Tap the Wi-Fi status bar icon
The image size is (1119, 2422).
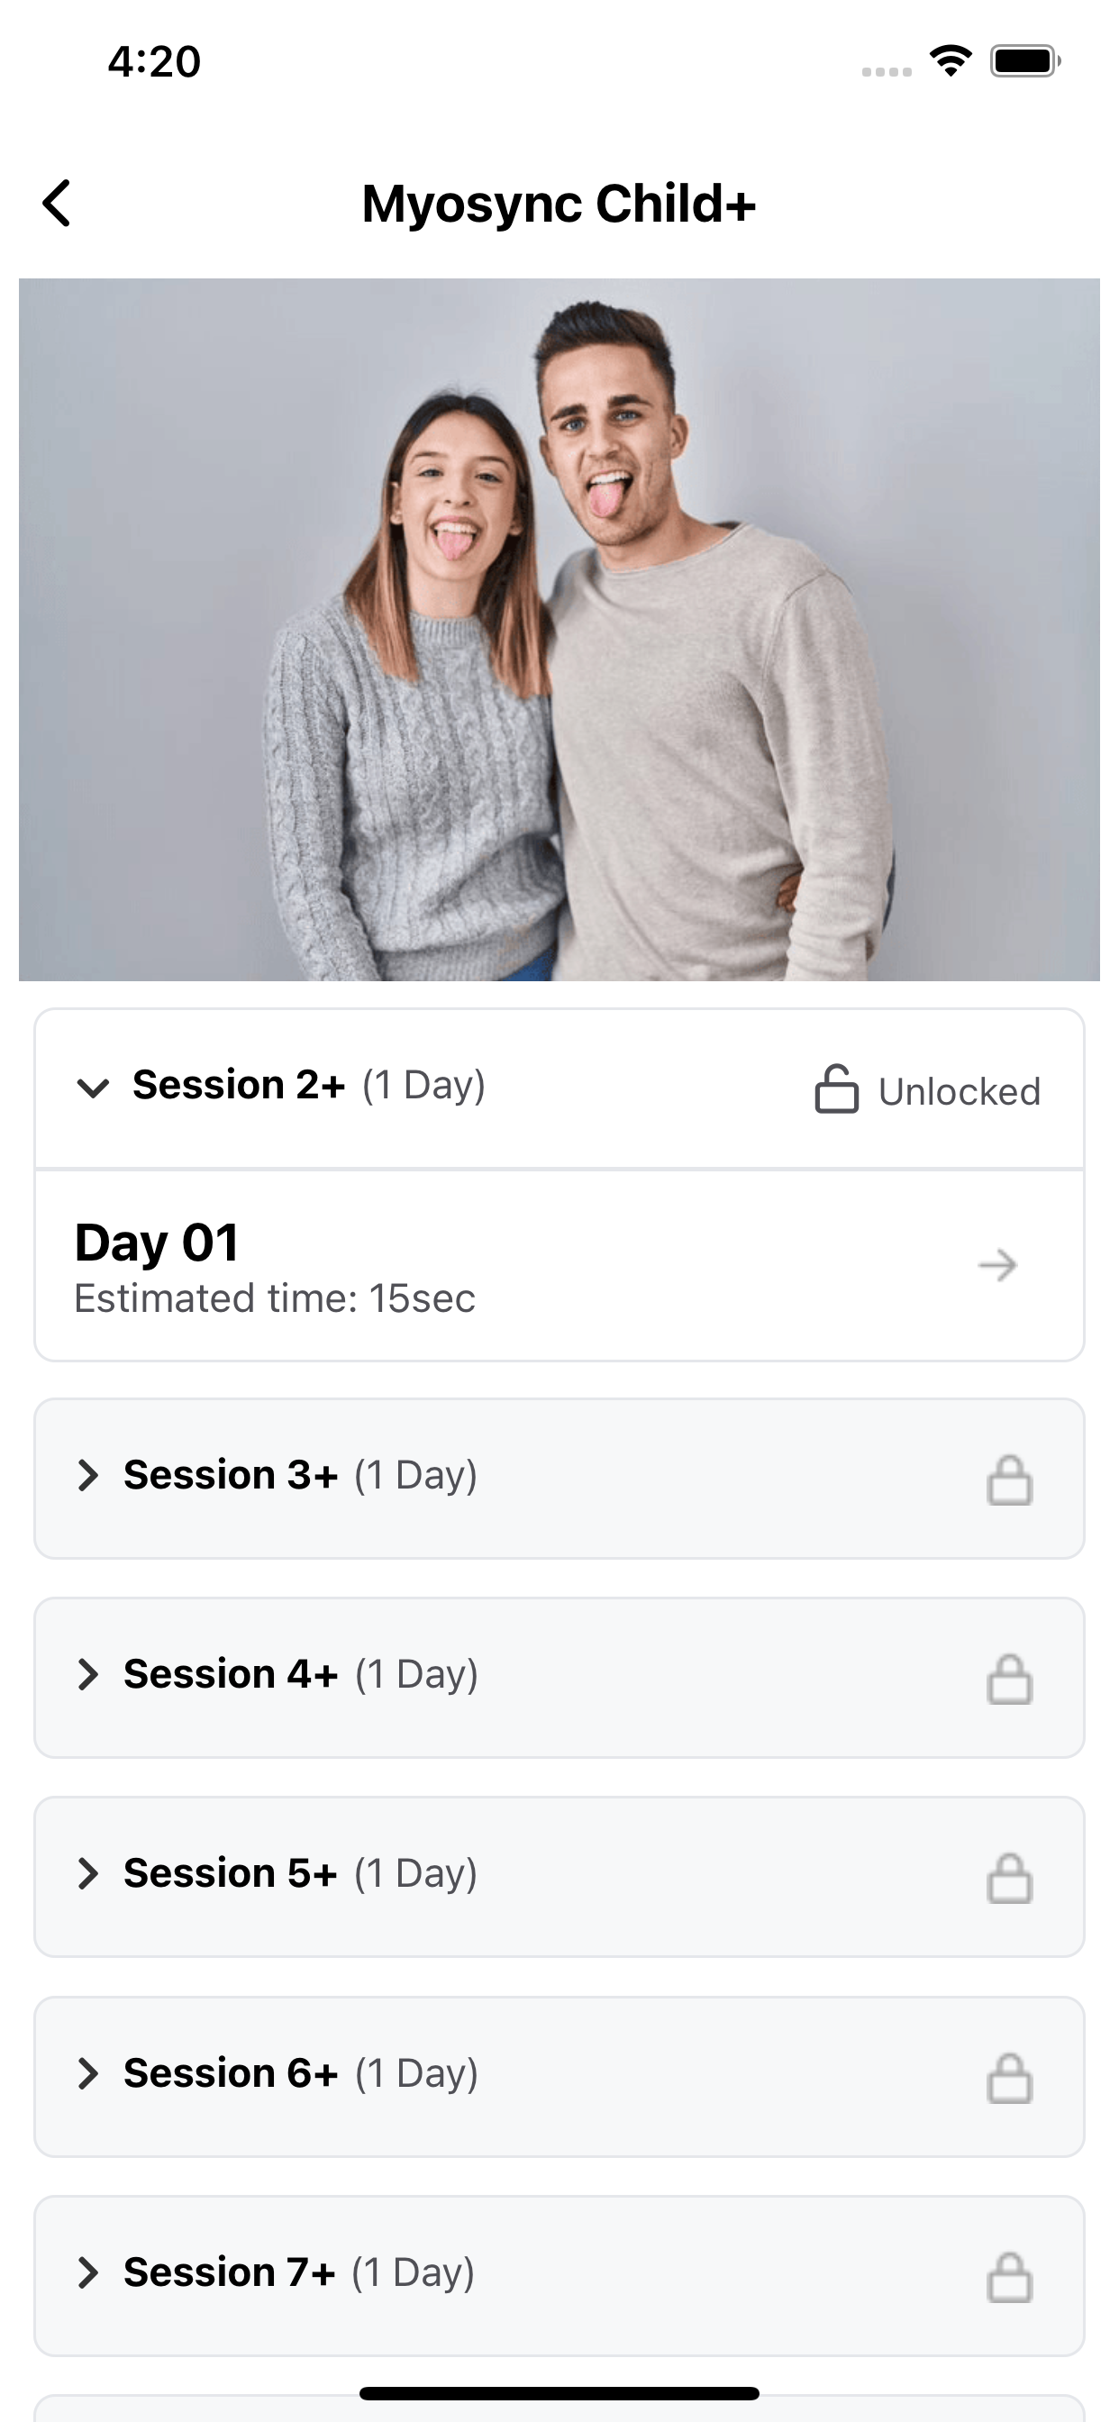point(950,61)
